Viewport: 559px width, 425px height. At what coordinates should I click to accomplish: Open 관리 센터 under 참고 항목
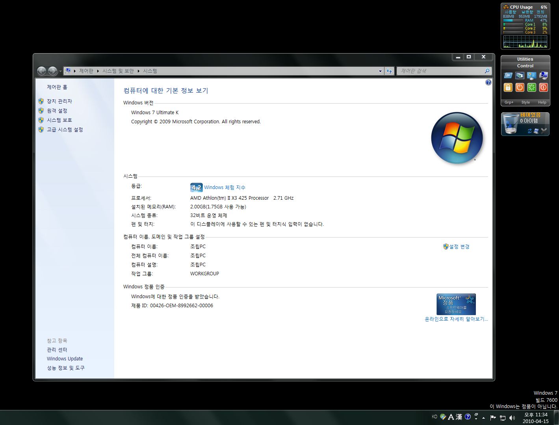tap(57, 350)
